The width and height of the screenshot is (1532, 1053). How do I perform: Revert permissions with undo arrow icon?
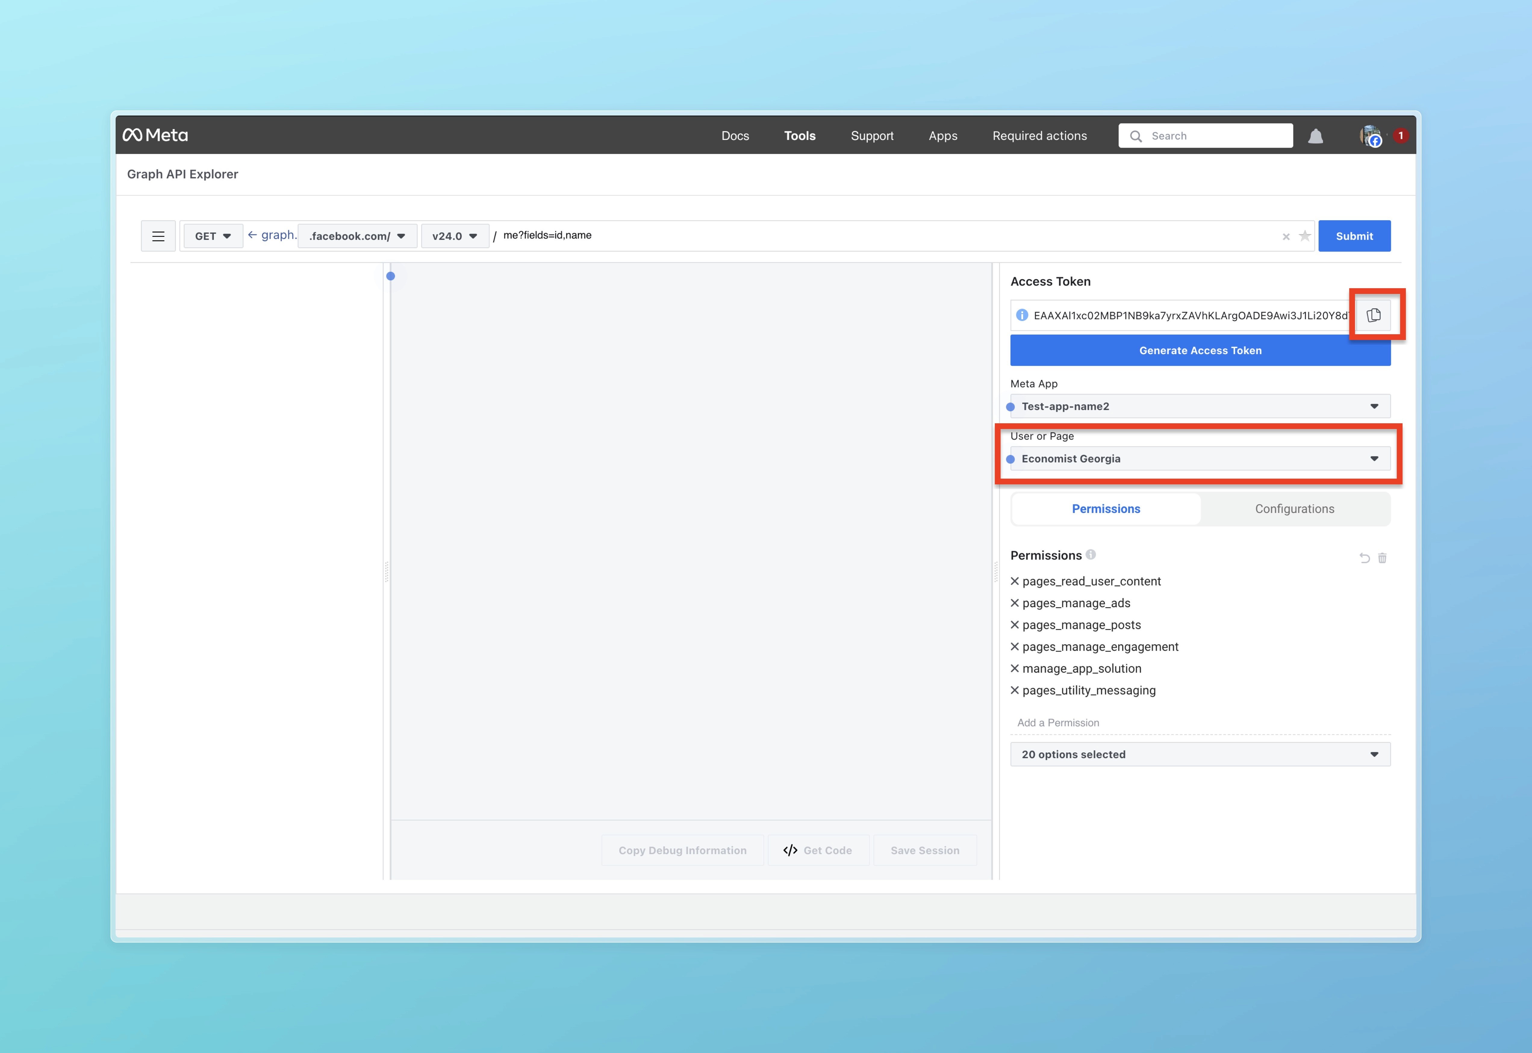1364,558
